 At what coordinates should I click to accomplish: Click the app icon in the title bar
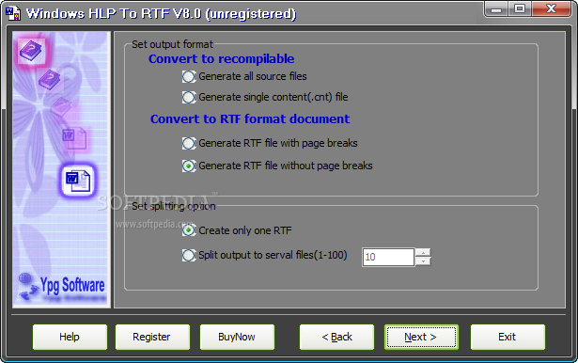click(x=13, y=13)
